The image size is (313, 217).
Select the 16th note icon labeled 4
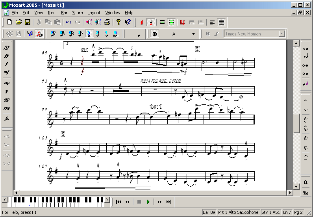[80, 34]
